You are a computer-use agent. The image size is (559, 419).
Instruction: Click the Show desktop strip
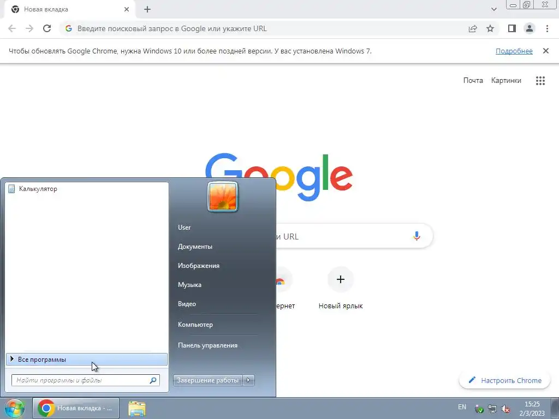(555, 408)
